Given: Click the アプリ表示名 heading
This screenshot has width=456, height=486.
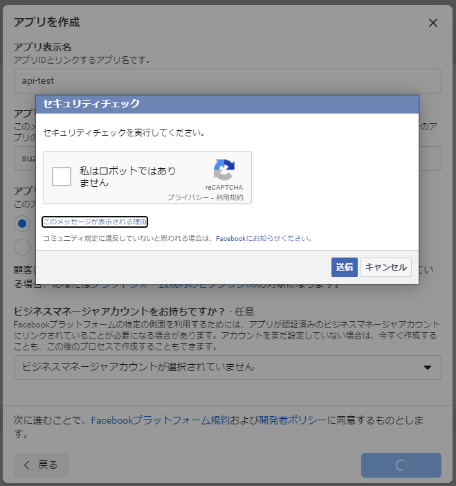Looking at the screenshot, I should pyautogui.click(x=42, y=47).
